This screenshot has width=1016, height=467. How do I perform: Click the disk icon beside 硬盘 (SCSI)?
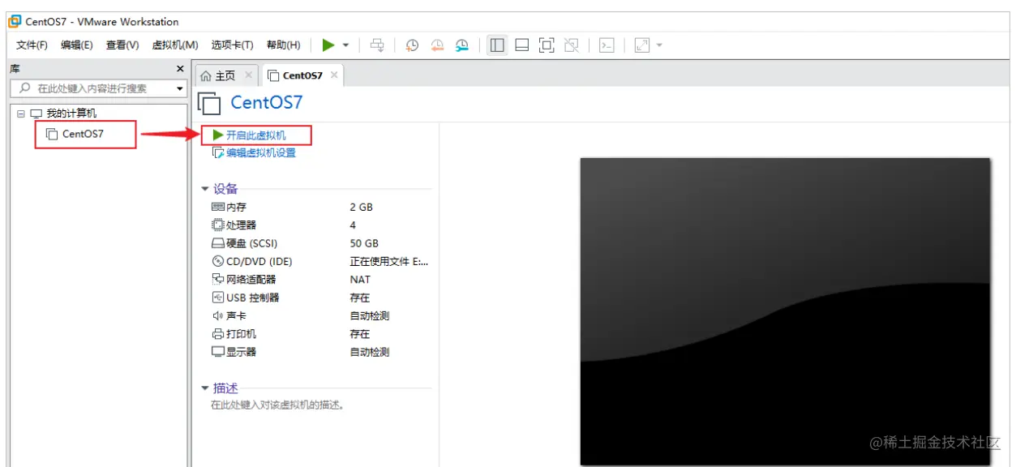(217, 243)
